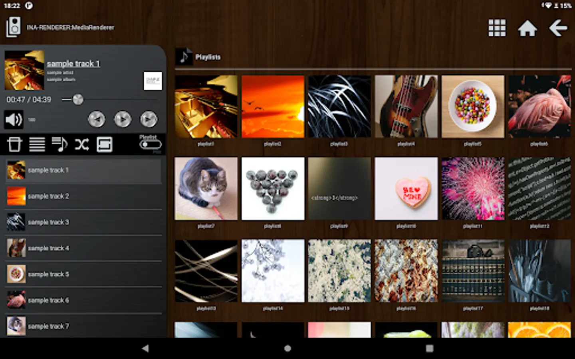Adjust the track seek slider knob

click(78, 99)
